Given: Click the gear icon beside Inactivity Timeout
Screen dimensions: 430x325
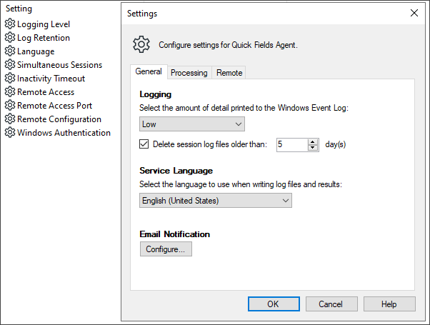Looking at the screenshot, I should [10, 79].
